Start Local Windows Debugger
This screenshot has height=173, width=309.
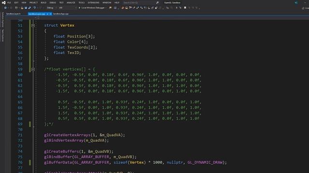click(x=91, y=8)
